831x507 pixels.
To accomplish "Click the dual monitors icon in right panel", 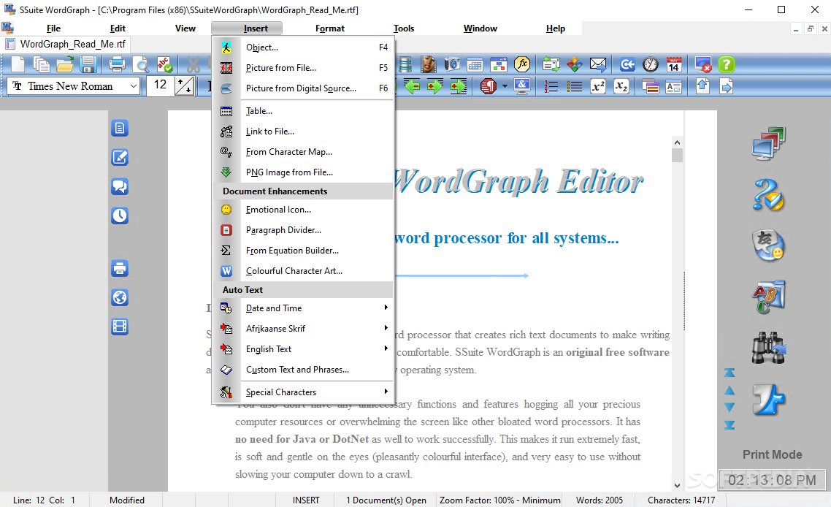I will [x=768, y=143].
